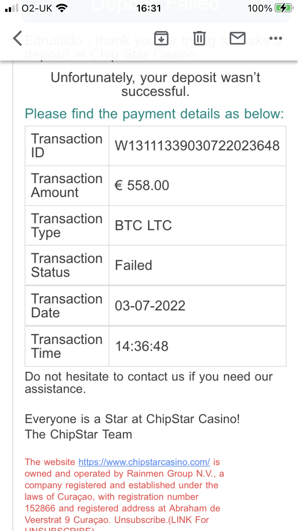Archive this email with the box icon
Viewport: 298px width, 531px height.
161,38
